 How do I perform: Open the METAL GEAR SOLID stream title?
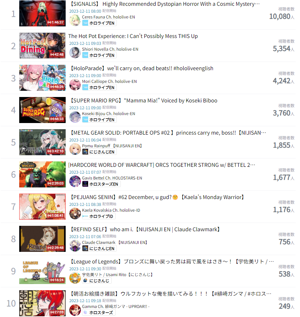pyautogui.click(x=168, y=133)
